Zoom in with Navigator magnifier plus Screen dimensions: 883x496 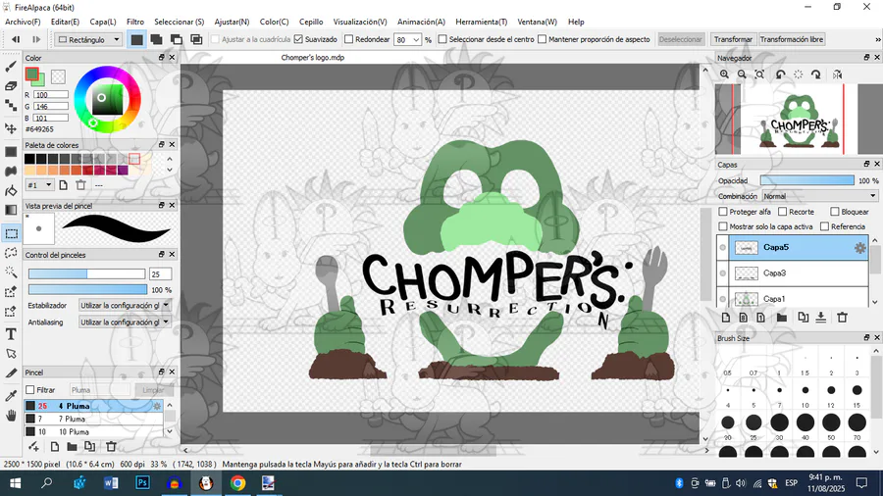pos(724,74)
